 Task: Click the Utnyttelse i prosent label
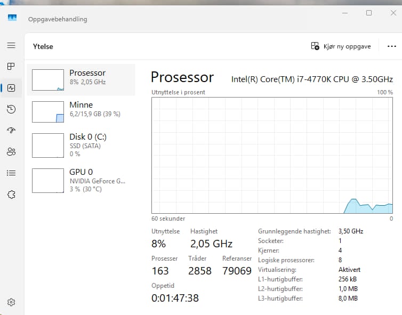coord(178,92)
